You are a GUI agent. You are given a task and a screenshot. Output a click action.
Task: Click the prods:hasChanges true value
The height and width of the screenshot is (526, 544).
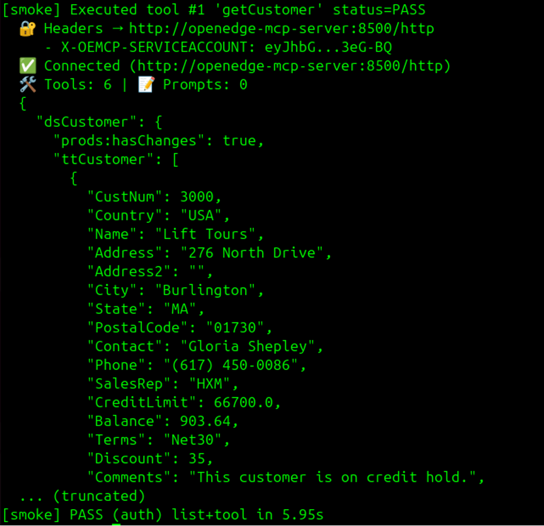239,141
